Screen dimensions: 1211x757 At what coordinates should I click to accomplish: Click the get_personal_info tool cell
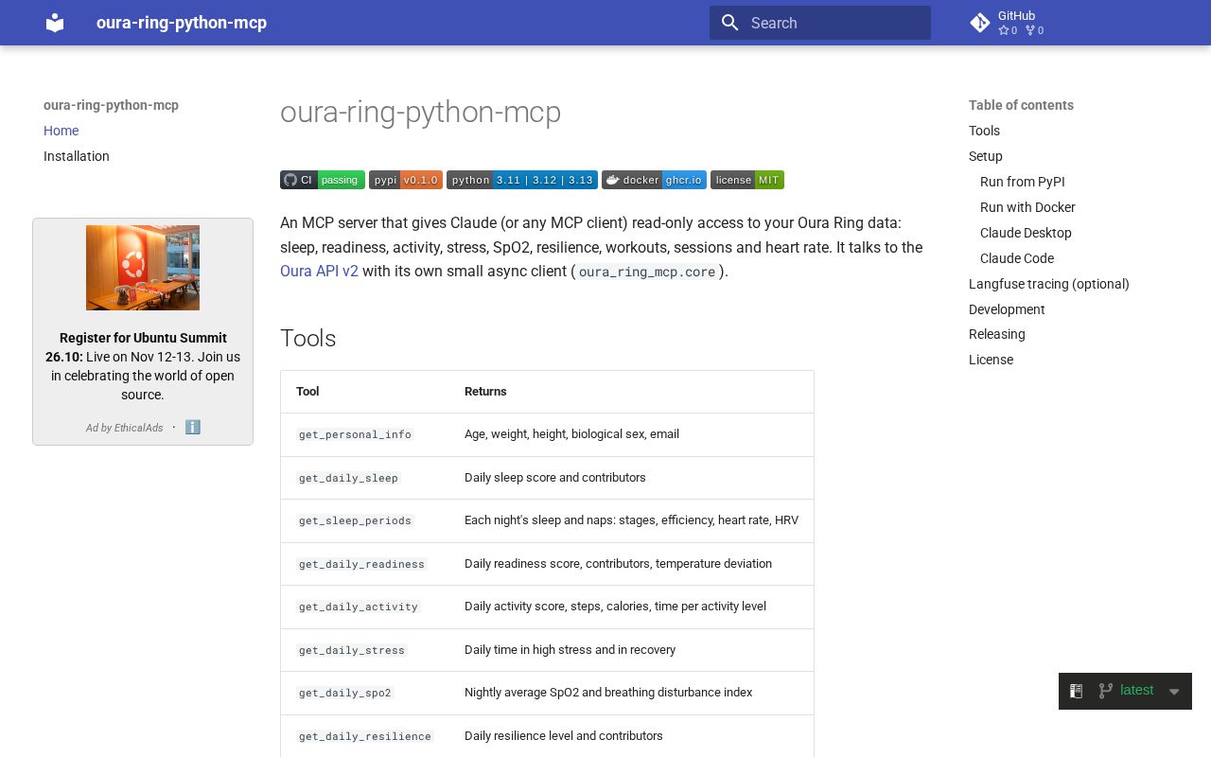pos(355,434)
